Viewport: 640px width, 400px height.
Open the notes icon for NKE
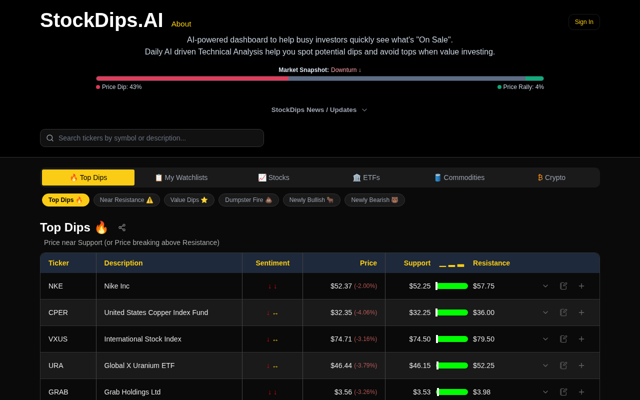coord(563,286)
